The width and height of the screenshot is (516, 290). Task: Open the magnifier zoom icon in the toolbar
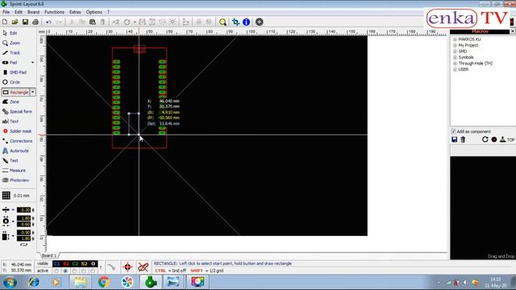pos(223,22)
